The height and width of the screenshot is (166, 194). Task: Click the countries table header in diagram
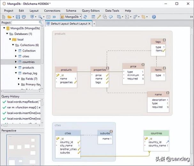[x=156, y=133]
